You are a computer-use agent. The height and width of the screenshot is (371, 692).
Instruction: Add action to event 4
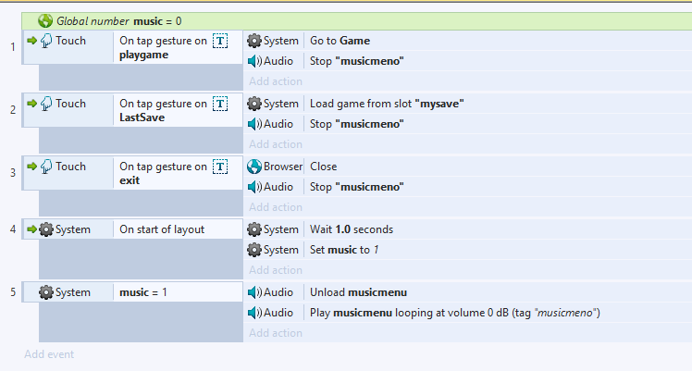(276, 270)
